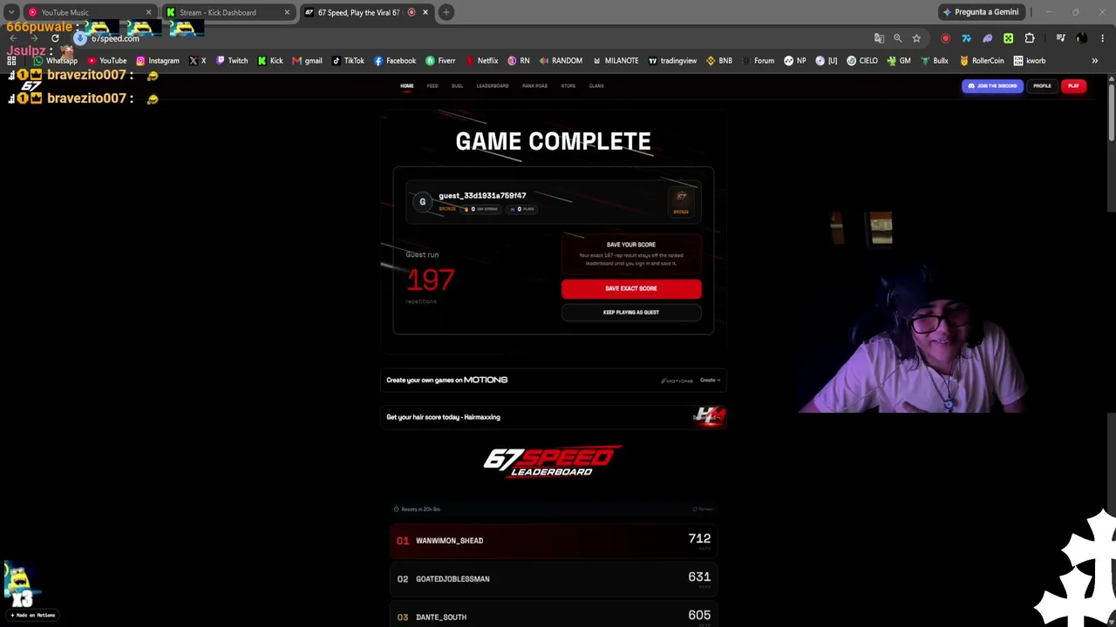Close the Kick Dashboard tab

tap(287, 12)
